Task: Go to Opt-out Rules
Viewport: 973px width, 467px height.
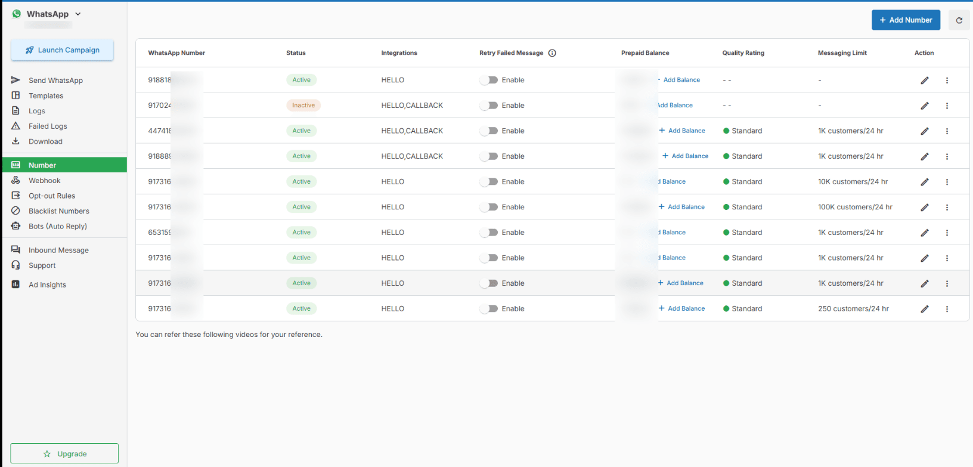Action: (52, 196)
